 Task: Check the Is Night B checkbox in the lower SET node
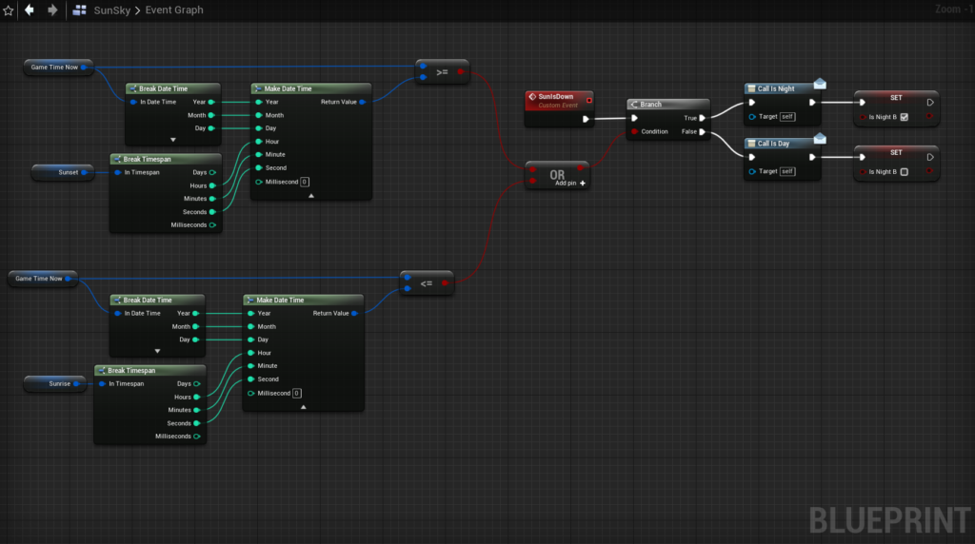[905, 172]
